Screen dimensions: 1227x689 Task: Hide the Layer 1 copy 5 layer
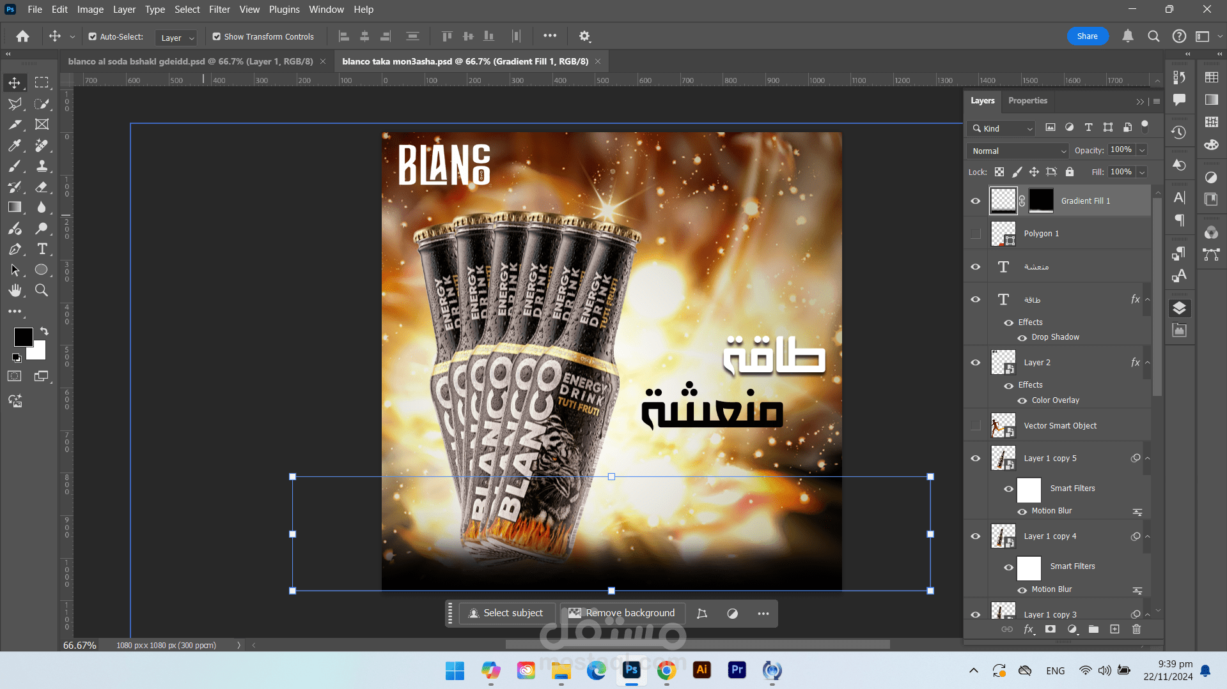click(x=976, y=458)
